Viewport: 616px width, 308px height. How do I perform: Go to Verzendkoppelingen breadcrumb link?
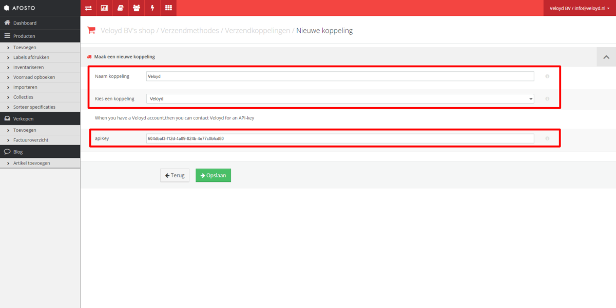[257, 30]
